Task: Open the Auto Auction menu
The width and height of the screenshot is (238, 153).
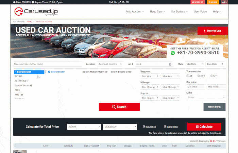Action: [x=135, y=12]
